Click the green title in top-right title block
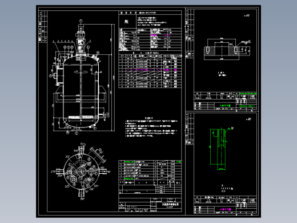The width and height of the screenshot is (297, 223). (x=225, y=105)
